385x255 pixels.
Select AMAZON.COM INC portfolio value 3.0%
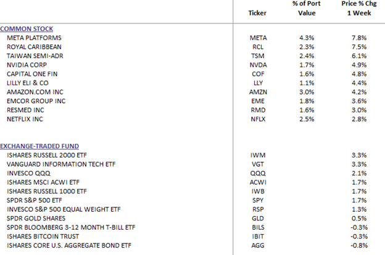point(307,92)
